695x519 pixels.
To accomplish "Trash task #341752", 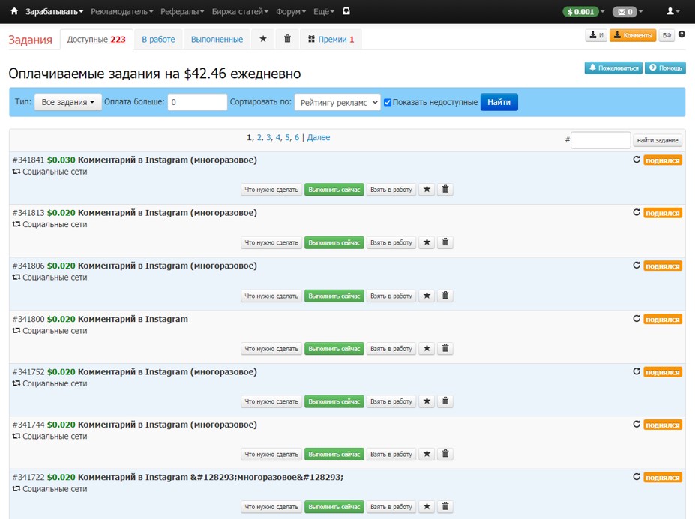I will coord(445,400).
